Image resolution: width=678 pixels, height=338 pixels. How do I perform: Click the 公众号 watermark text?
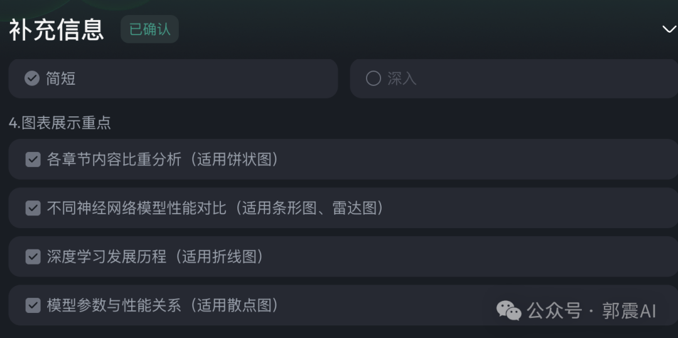click(x=554, y=310)
